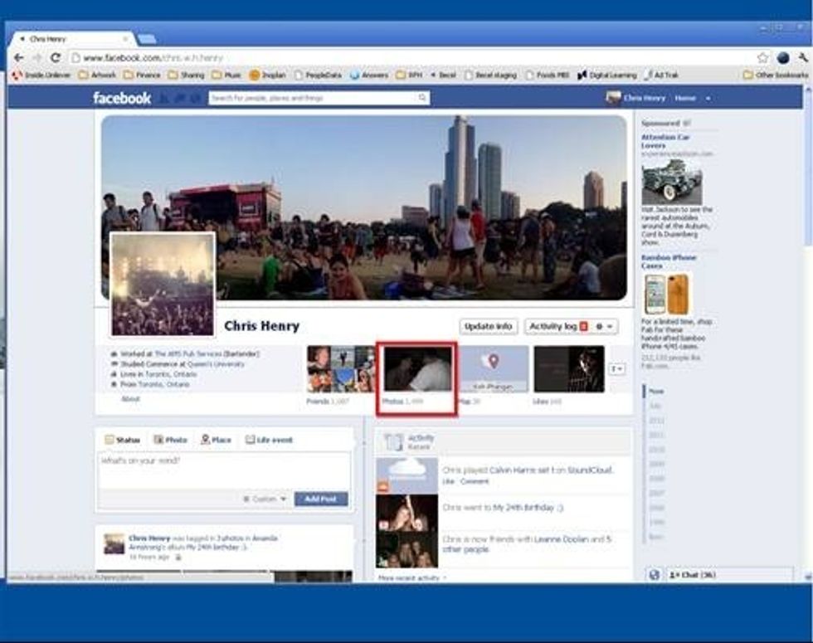Open the notifications globe in header
Viewport: 813px width, 643px height.
(196, 98)
